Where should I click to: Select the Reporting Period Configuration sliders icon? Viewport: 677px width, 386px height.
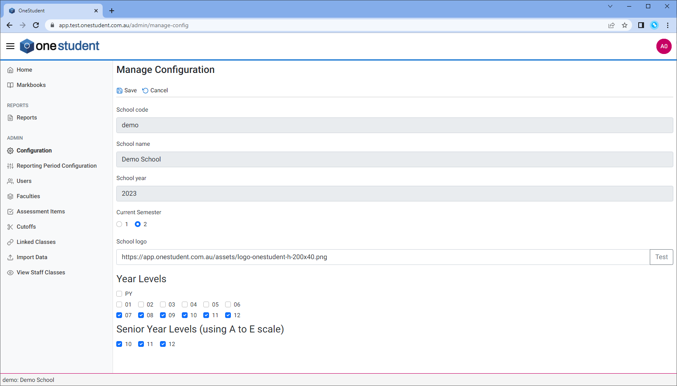[10, 166]
